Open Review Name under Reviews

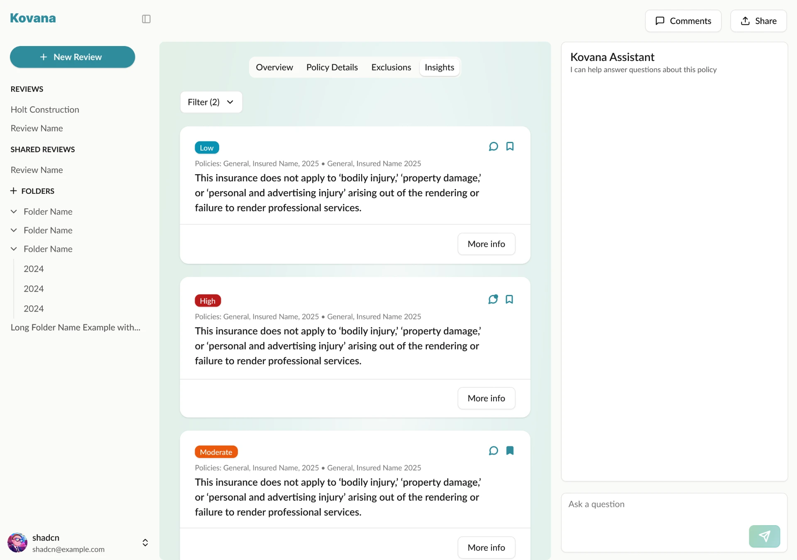coord(37,128)
